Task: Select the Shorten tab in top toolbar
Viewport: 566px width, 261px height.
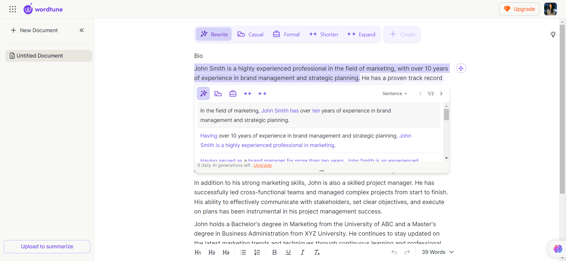Action: (x=324, y=35)
